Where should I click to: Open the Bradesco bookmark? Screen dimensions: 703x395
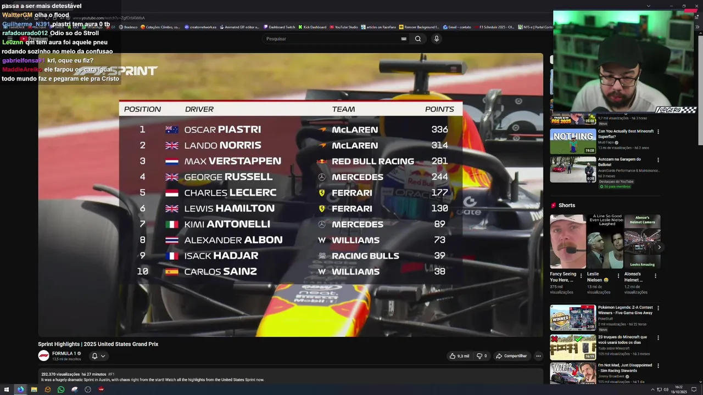click(x=129, y=27)
